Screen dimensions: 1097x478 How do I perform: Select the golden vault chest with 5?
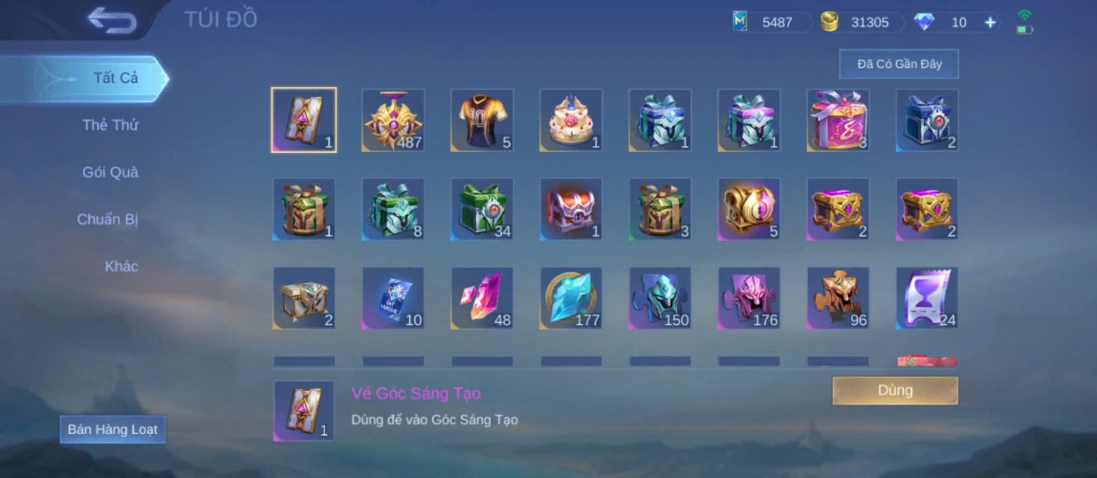749,209
